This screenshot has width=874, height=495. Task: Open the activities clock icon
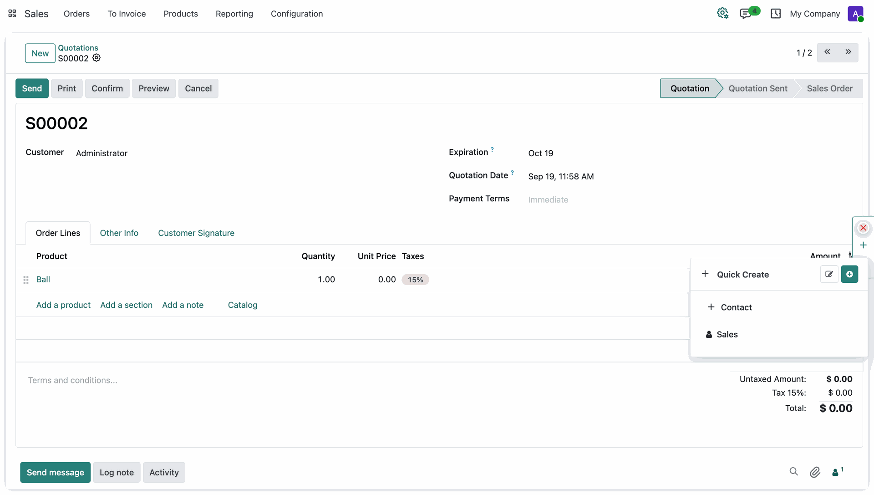pyautogui.click(x=776, y=14)
